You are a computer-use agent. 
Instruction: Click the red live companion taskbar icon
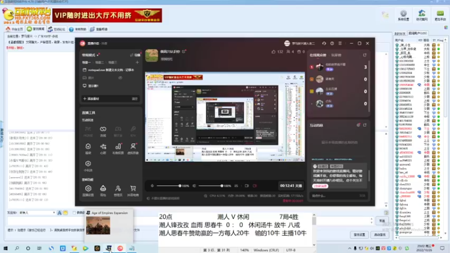click(x=120, y=249)
